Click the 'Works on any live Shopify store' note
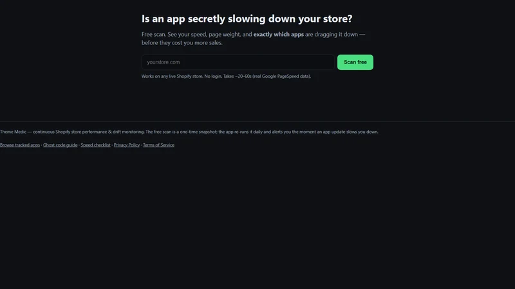Image resolution: width=515 pixels, height=289 pixels. 172,76
